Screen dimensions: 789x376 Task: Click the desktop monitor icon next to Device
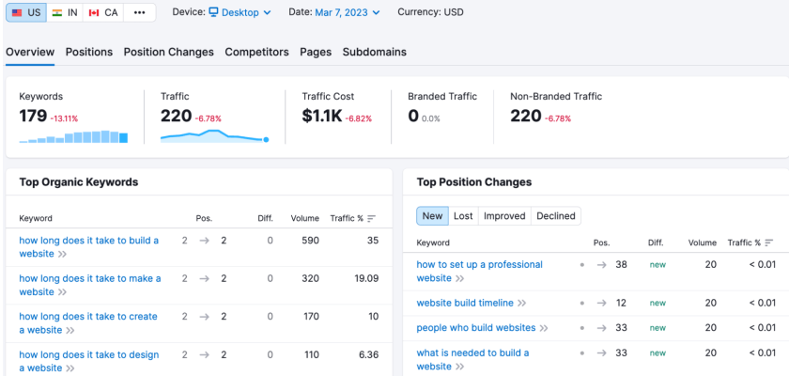pos(213,12)
